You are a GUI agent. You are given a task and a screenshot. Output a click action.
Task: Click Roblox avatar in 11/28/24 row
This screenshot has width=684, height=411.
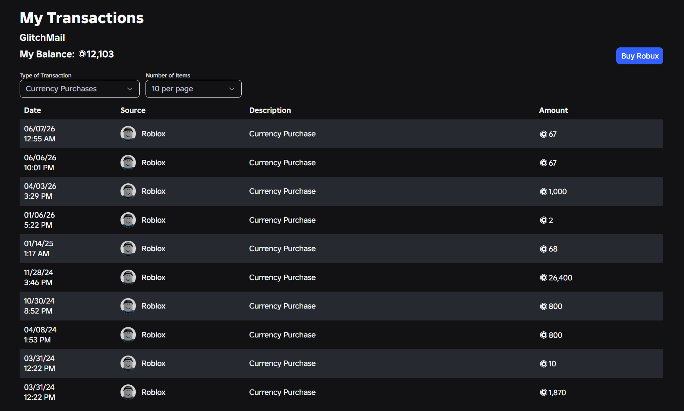click(128, 277)
